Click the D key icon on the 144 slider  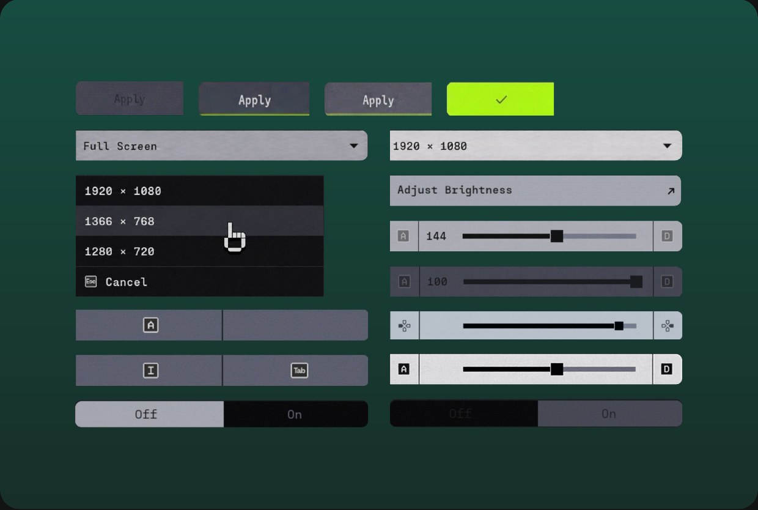point(667,236)
